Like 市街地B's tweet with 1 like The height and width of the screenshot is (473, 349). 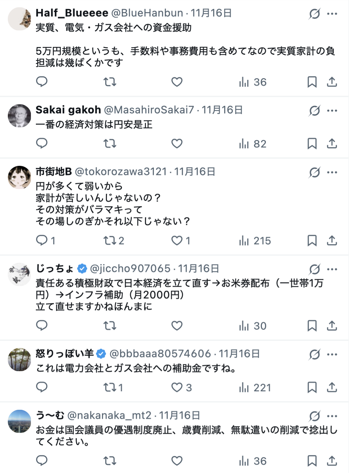pyautogui.click(x=181, y=241)
